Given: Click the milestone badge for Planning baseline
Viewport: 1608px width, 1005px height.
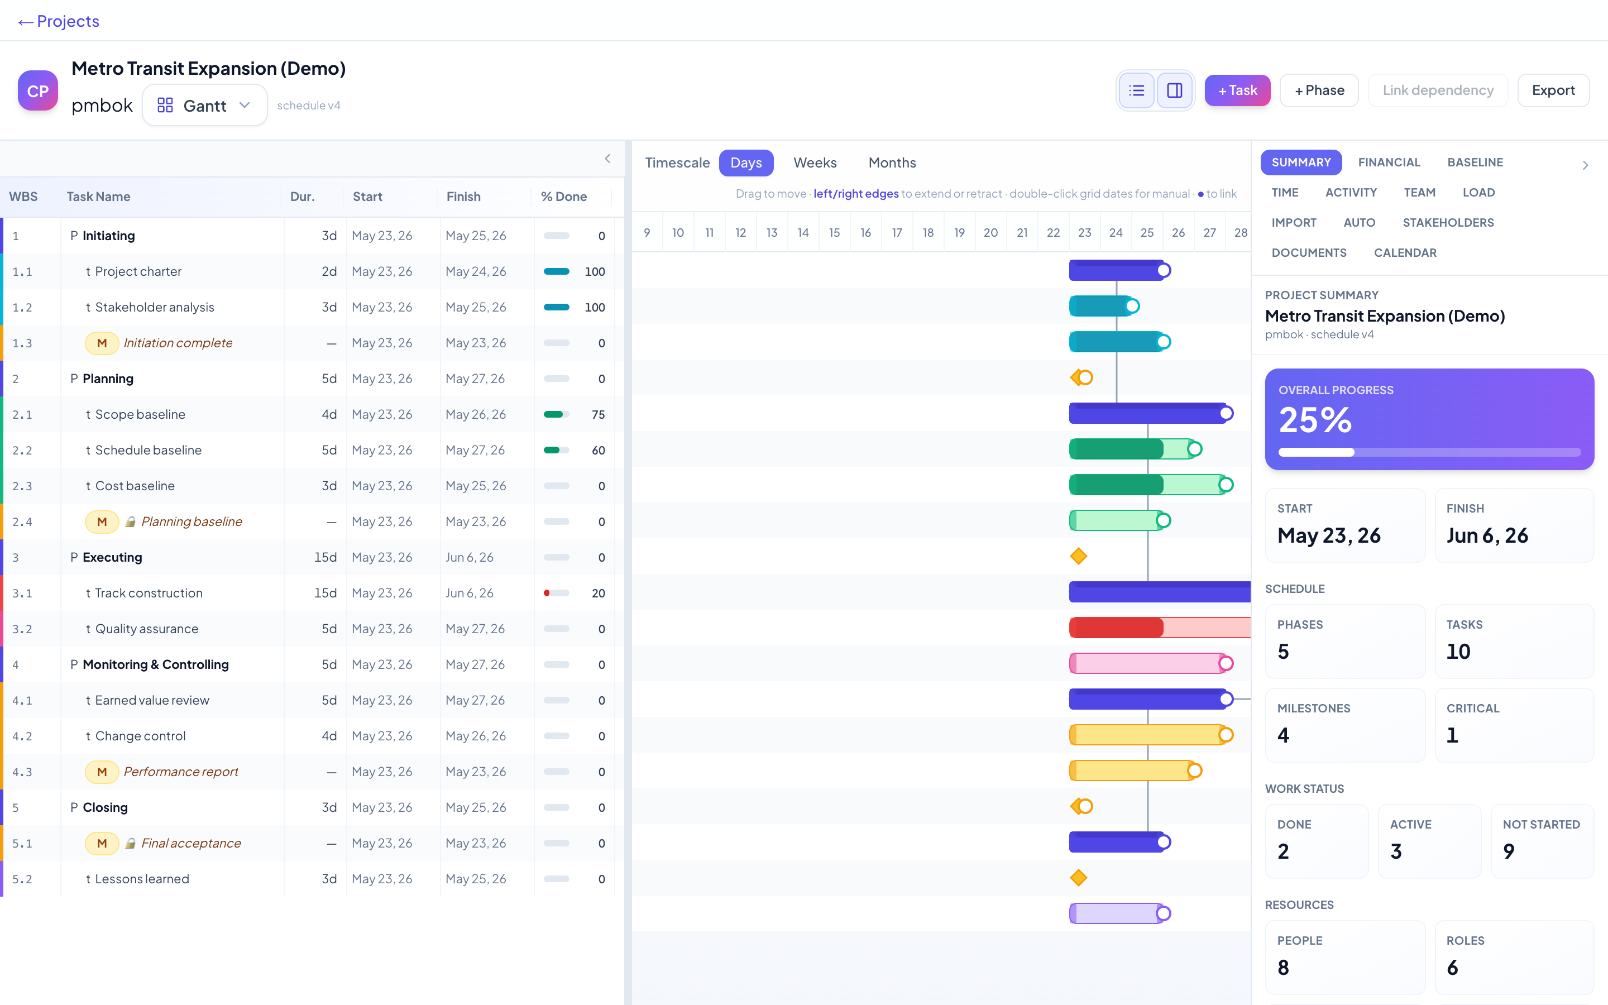Looking at the screenshot, I should 102,522.
